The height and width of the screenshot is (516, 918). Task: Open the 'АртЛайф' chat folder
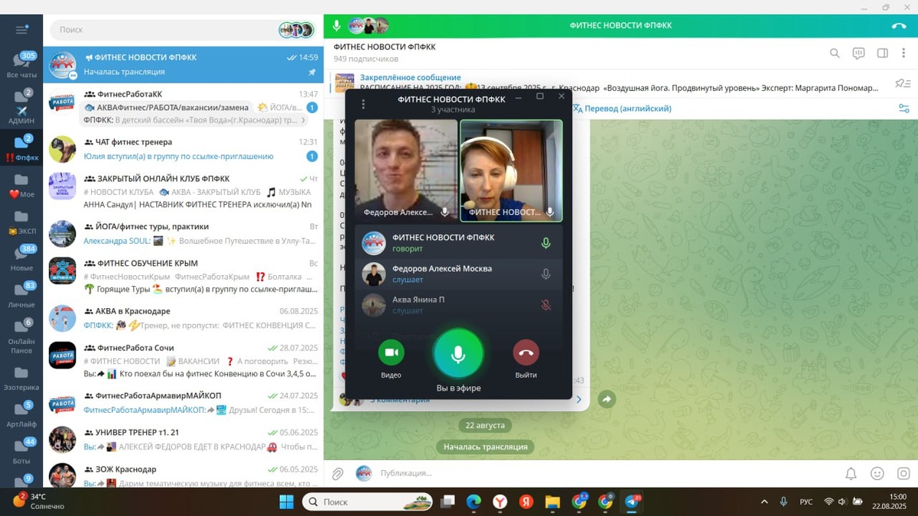click(x=21, y=415)
